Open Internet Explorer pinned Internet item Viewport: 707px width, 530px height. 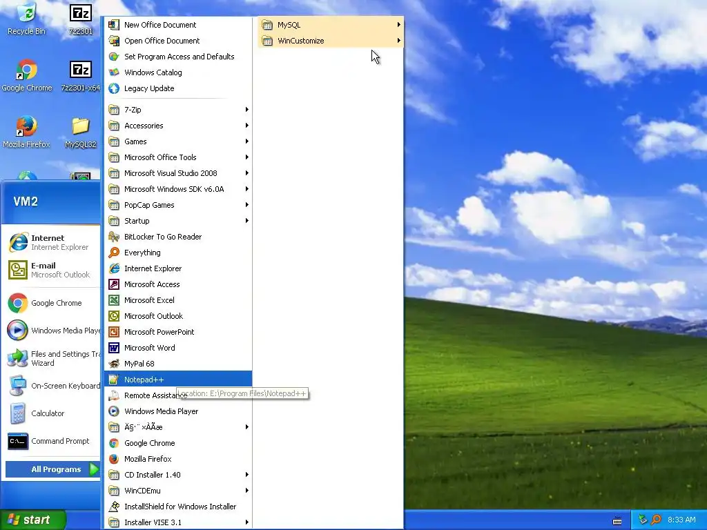coord(51,242)
